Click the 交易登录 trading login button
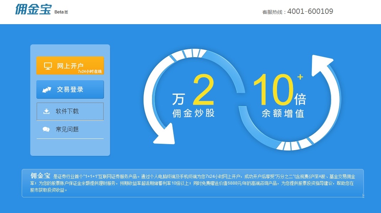The height and width of the screenshot is (213, 381). [70, 89]
